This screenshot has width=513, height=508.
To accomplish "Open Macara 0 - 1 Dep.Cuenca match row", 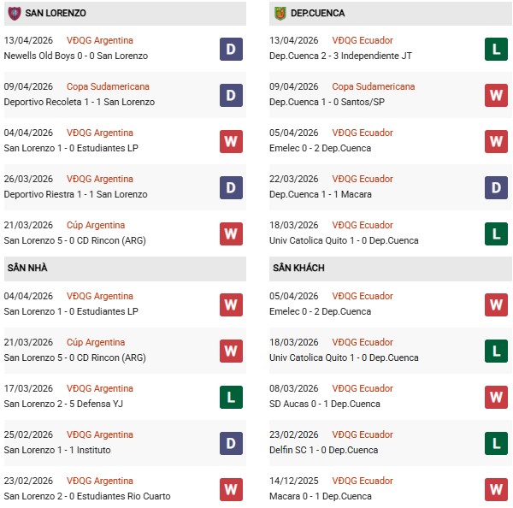I will point(321,496).
